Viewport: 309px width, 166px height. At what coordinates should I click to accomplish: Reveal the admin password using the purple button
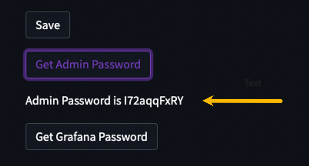tap(88, 64)
